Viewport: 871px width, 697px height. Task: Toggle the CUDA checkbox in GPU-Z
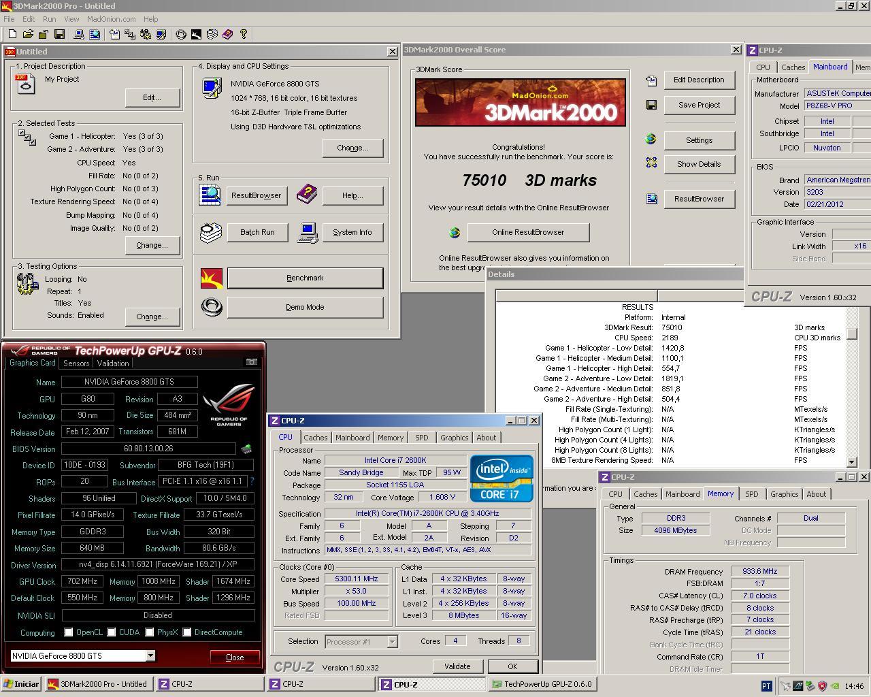coord(112,632)
